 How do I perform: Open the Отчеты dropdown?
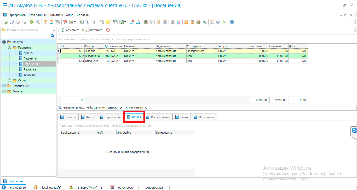click(70, 30)
